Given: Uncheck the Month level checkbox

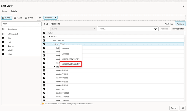Looking at the screenshot, I should point(3,50).
